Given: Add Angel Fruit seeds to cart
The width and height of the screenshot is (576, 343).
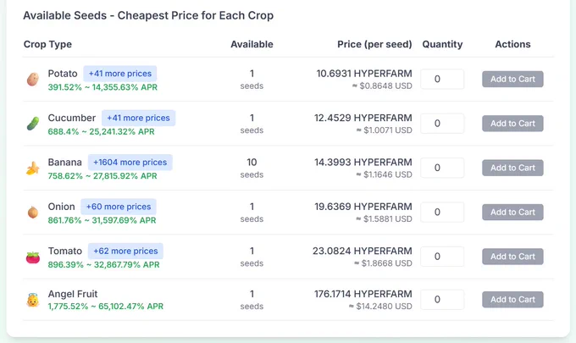Looking at the screenshot, I should pos(512,300).
